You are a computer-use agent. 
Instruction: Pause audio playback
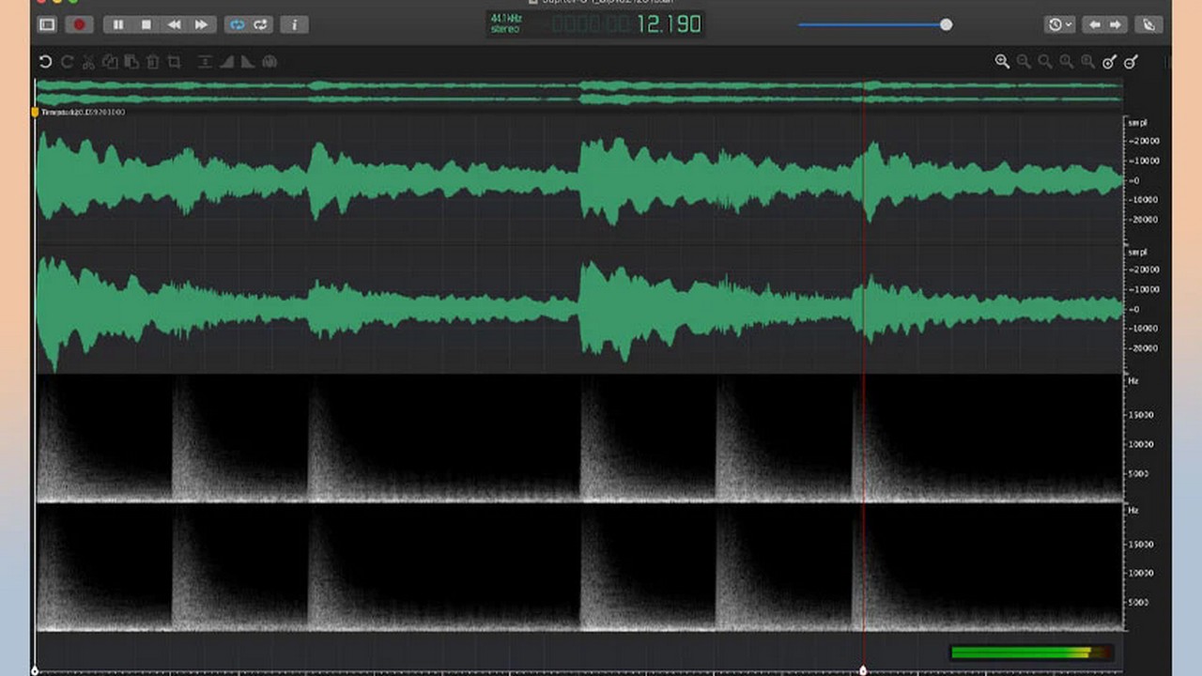(118, 25)
